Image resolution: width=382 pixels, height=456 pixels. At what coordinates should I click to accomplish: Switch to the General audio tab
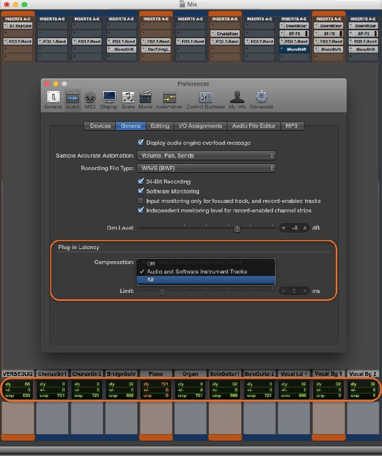tap(131, 126)
